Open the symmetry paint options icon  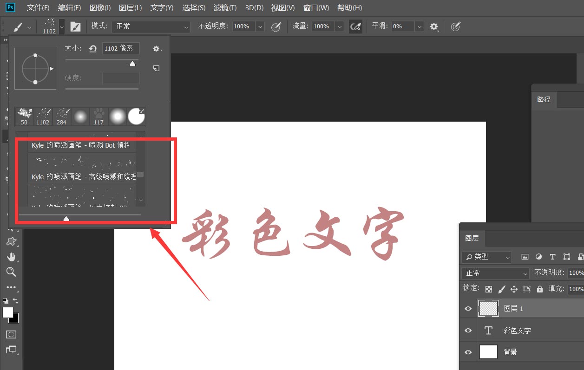coord(455,26)
